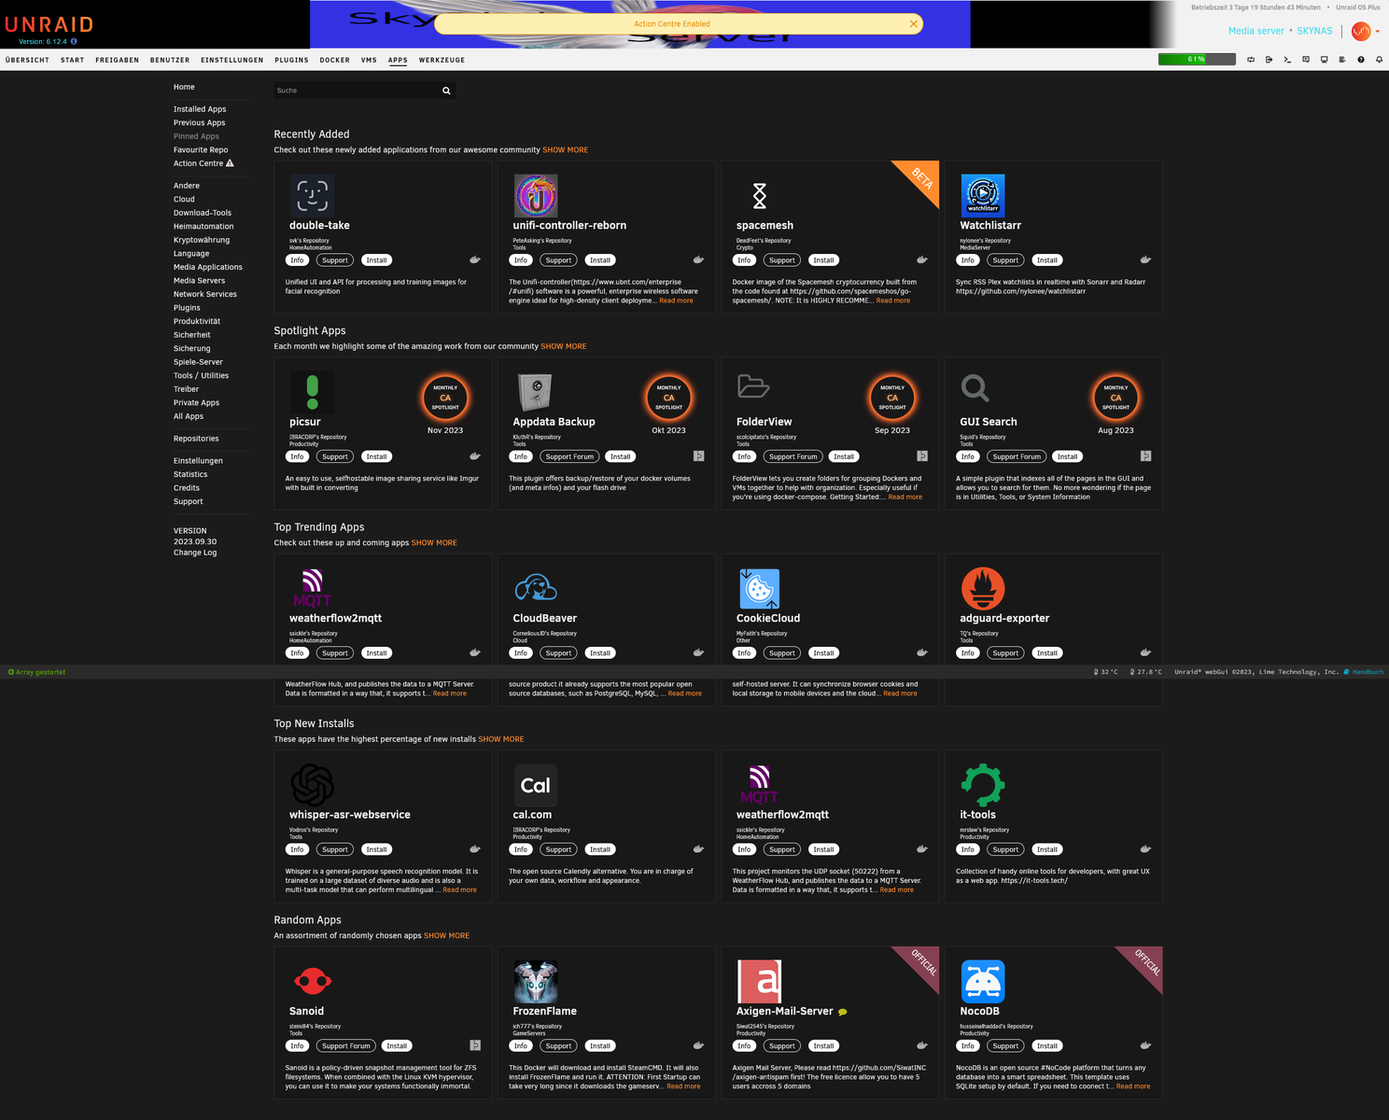Close the Action Centre Enabled banner
This screenshot has height=1120, width=1389.
(913, 24)
